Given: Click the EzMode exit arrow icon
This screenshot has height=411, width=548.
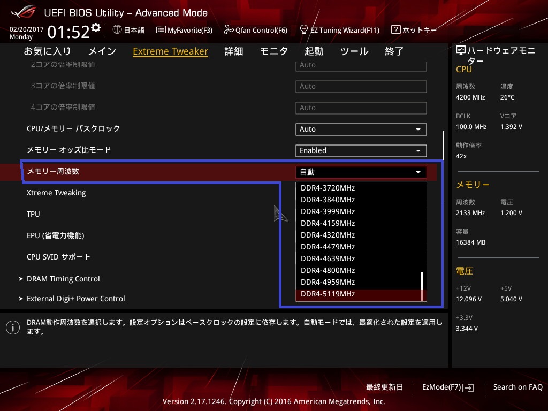Looking at the screenshot, I should pos(469,387).
